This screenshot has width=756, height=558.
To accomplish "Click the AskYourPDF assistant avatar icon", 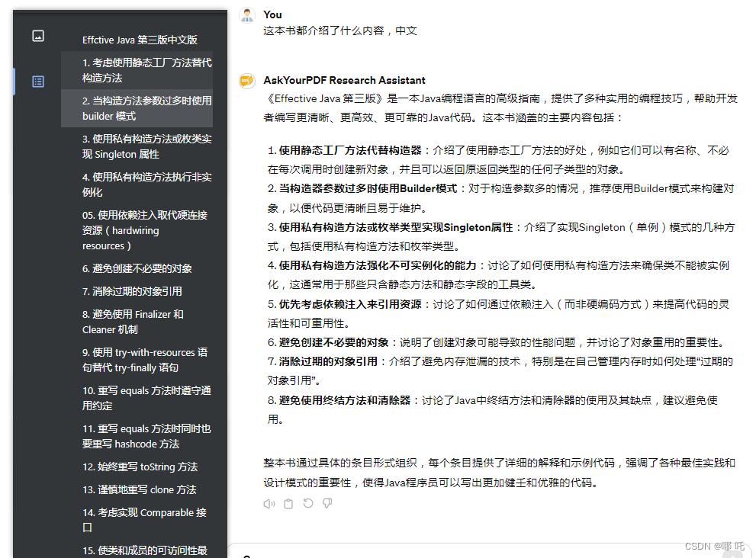I will click(x=247, y=81).
